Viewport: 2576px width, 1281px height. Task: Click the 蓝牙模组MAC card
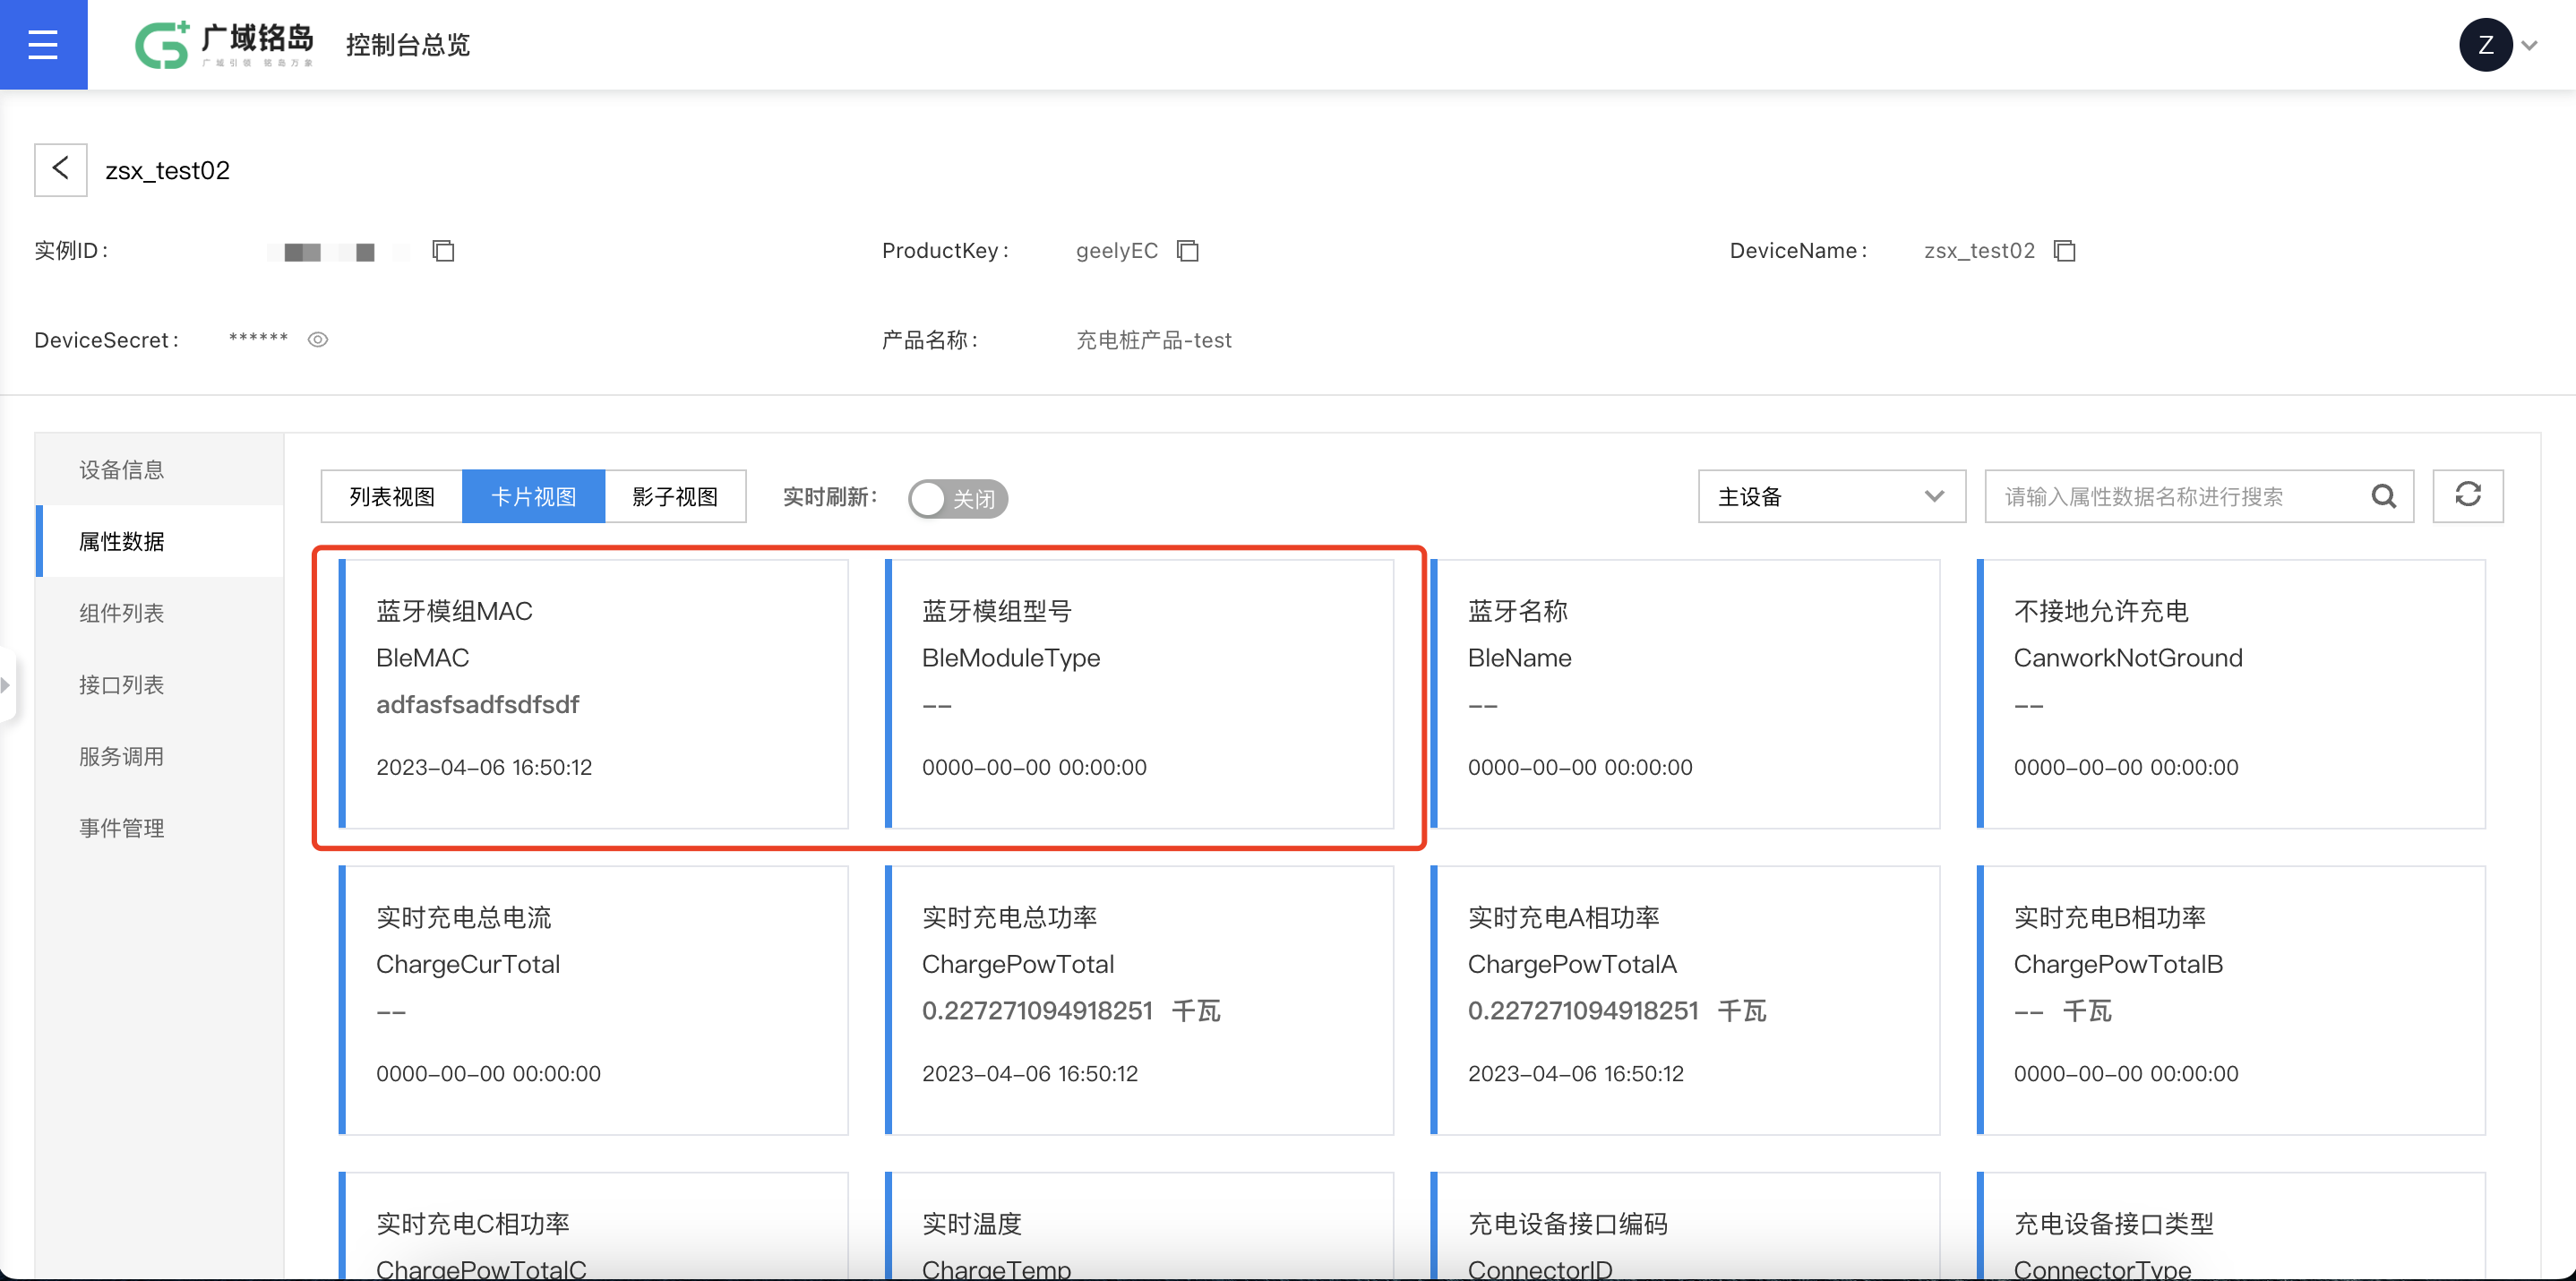point(594,694)
